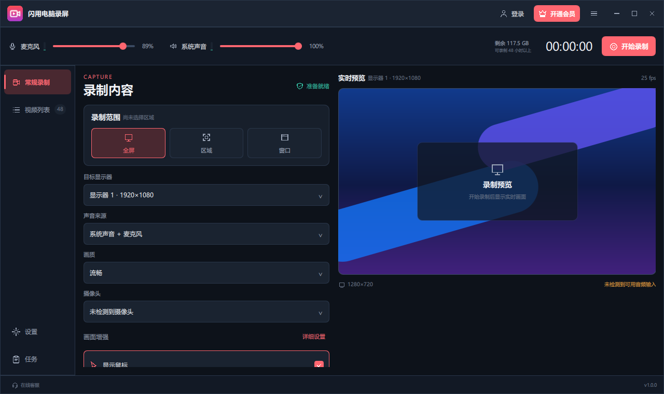Select 窗口 recording range
Viewport: 664px width, 394px height.
284,143
